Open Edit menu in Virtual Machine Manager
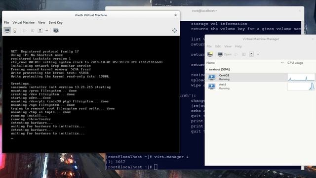316x178 pixels. click(x=218, y=46)
